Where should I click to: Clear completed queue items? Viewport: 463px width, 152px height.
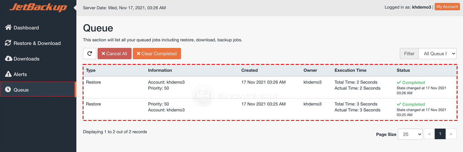coord(157,54)
